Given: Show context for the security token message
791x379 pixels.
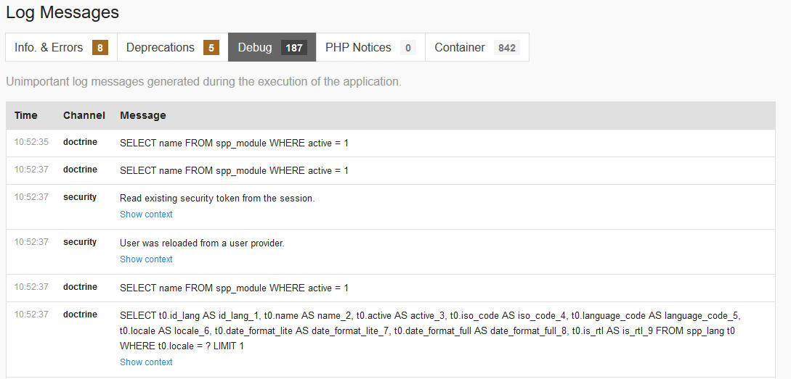Looking at the screenshot, I should tap(146, 215).
